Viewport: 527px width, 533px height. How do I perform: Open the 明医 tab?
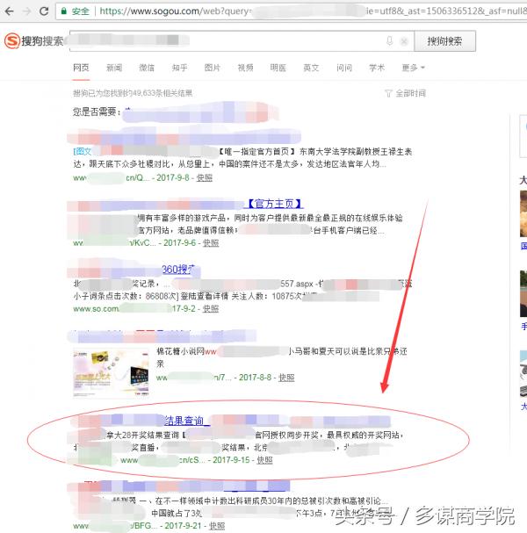(x=278, y=68)
